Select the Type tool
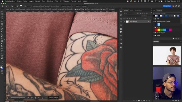182x102 pixels. point(2,51)
